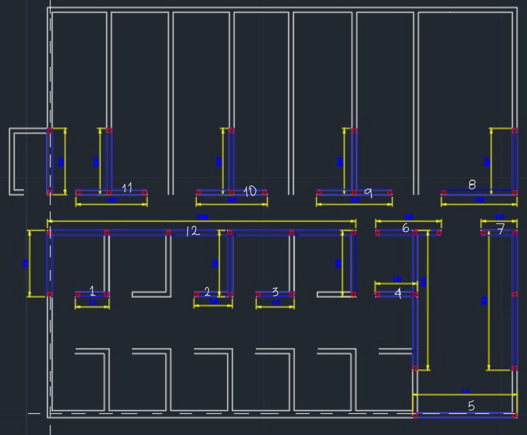
Task: Select the blue wall segment labeled 3
Action: (x=275, y=295)
